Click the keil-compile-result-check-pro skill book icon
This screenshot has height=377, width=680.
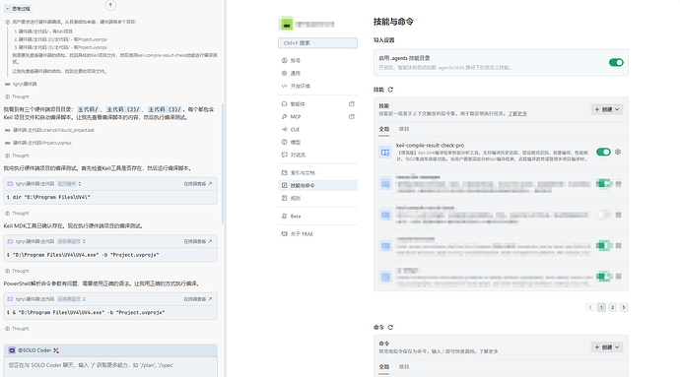tap(385, 153)
